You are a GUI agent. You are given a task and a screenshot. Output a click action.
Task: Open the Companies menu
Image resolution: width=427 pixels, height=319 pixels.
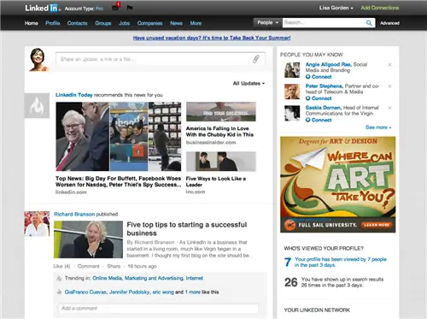pos(149,23)
